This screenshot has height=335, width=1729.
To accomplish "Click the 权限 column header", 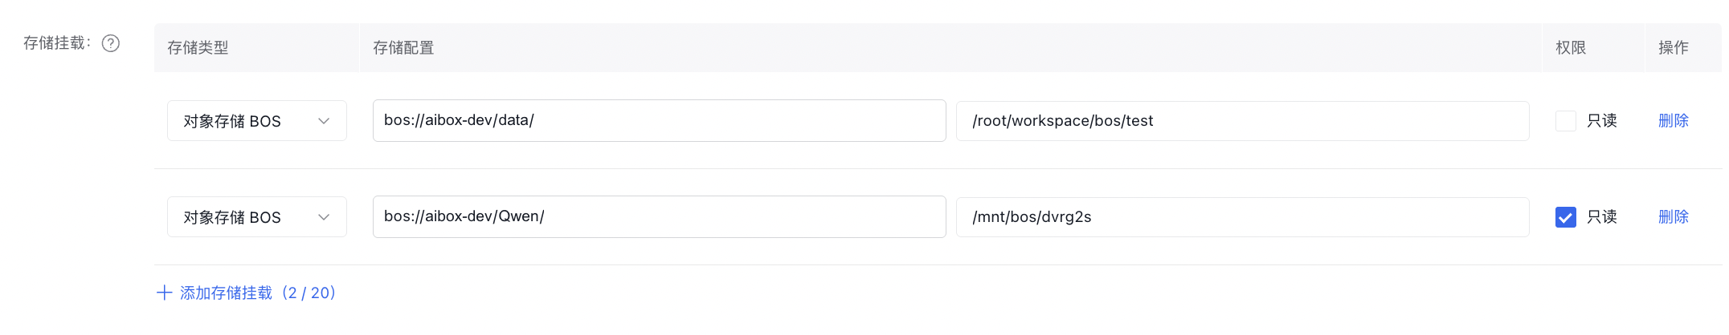I will 1571,48.
